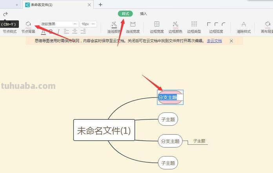Click the redo arrow icon
Image resolution: width=273 pixels, height=173 pixels.
click(x=5, y=14)
